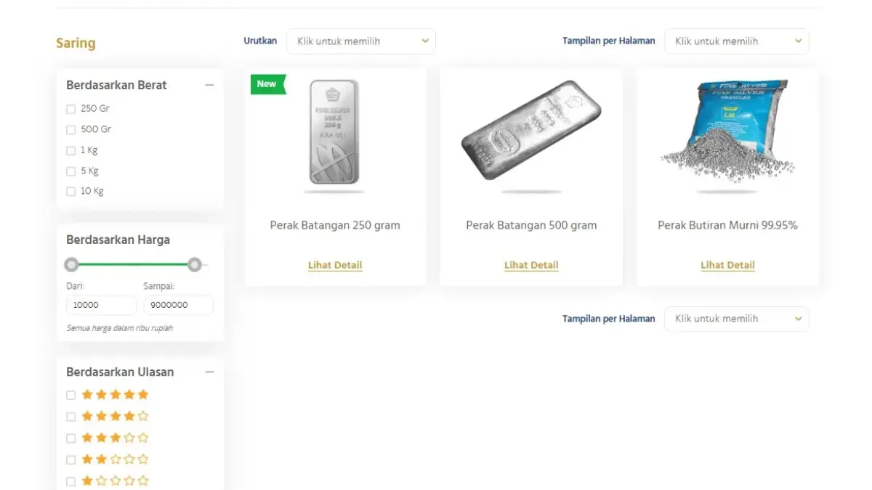Tick the five-star review checkbox
The width and height of the screenshot is (872, 490).
[x=71, y=395]
